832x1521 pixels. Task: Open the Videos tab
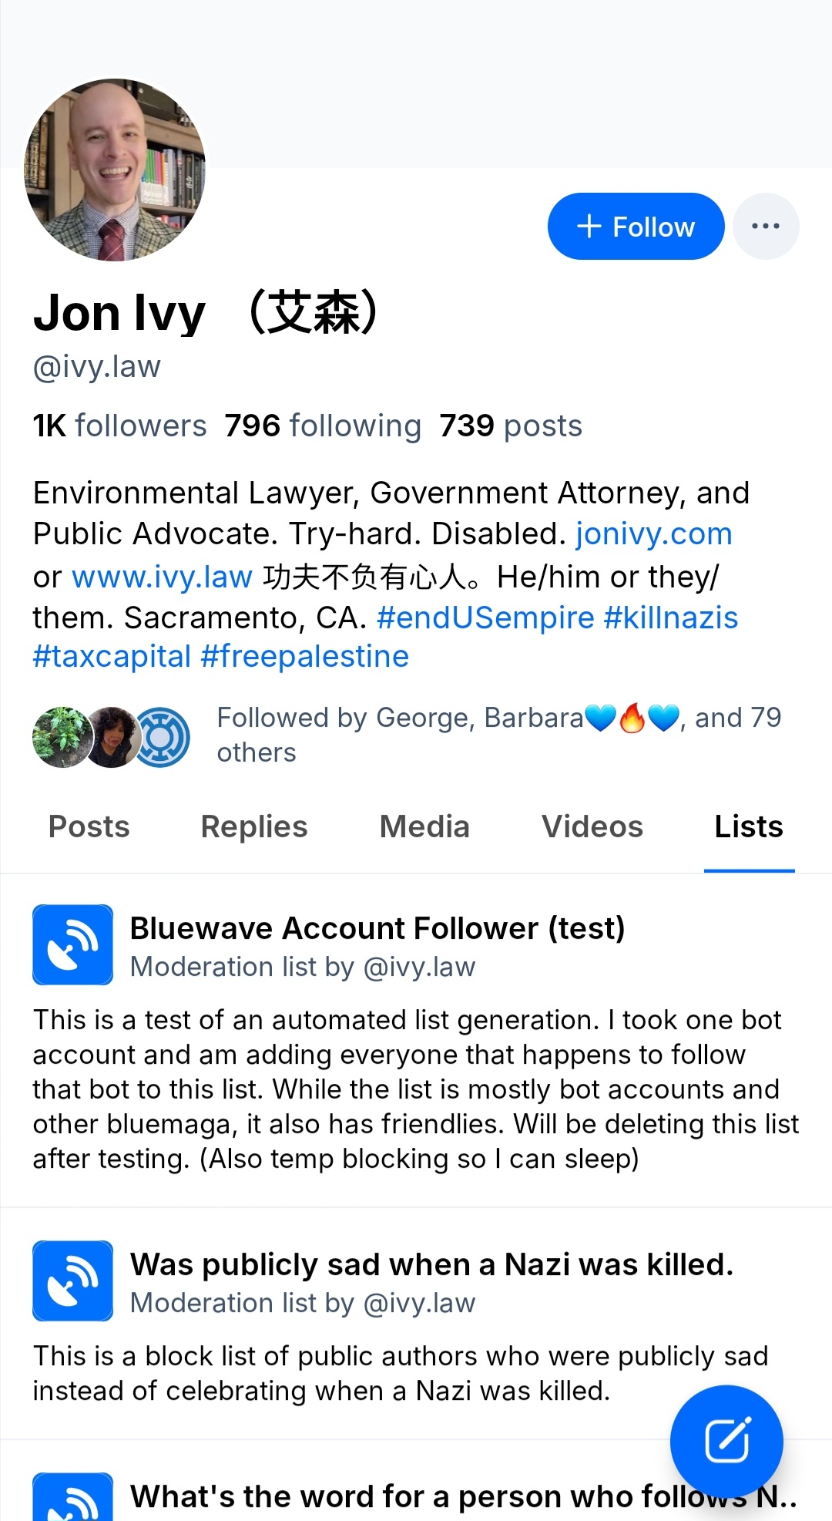[x=592, y=826]
